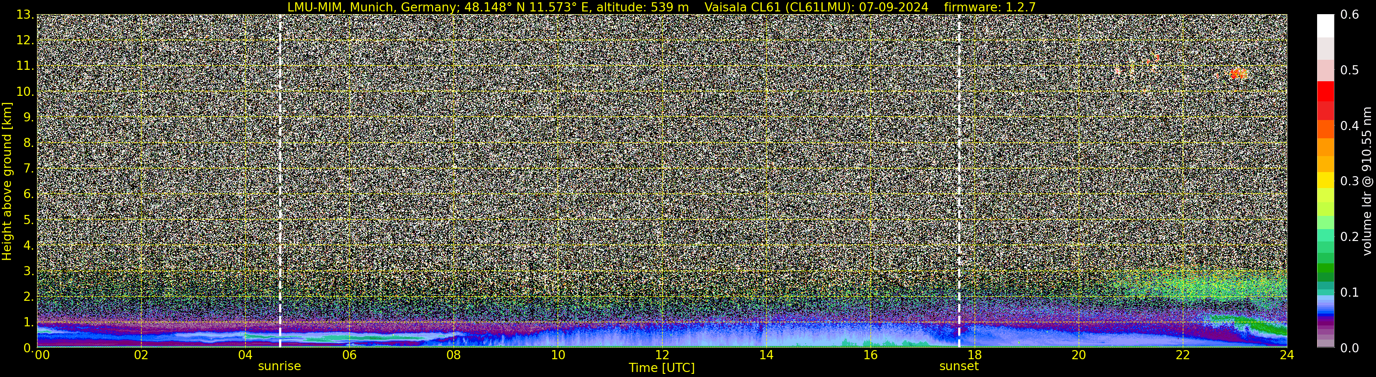The image size is (1376, 377).
Task: Click the '13.' height tick label
Action: 25,15
